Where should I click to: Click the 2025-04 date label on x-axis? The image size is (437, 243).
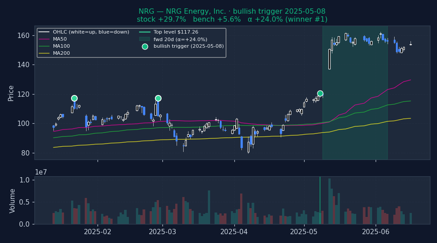[x=234, y=232]
